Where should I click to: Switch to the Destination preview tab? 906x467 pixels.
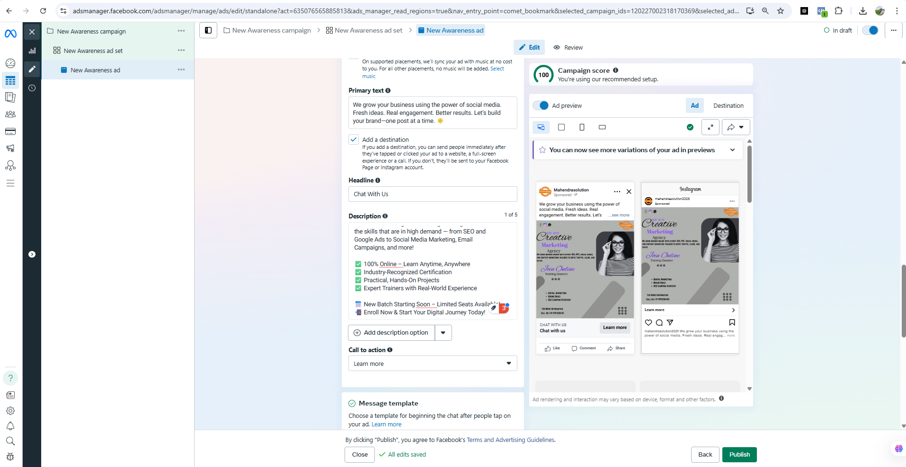pos(728,105)
